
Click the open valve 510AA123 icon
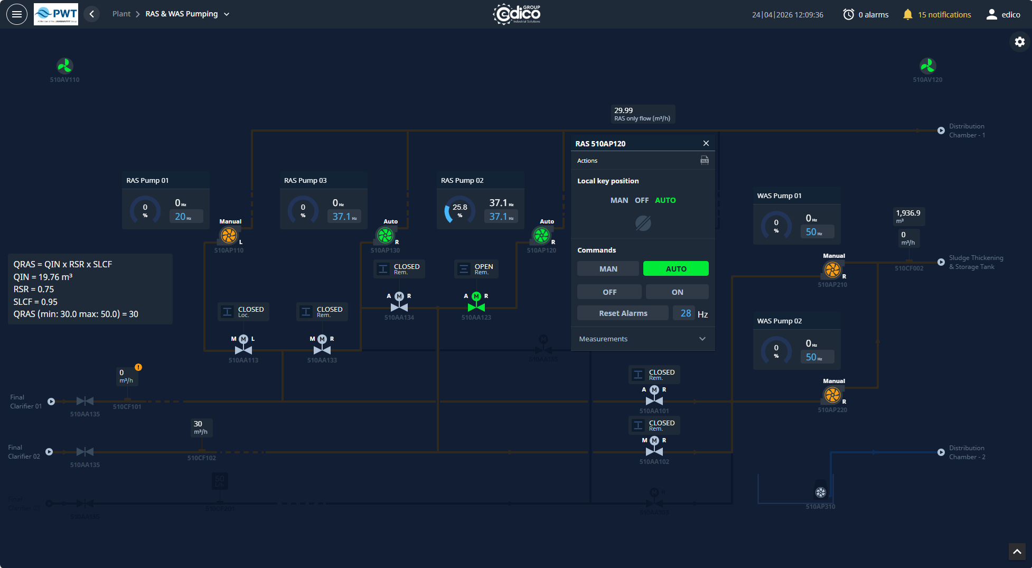476,306
